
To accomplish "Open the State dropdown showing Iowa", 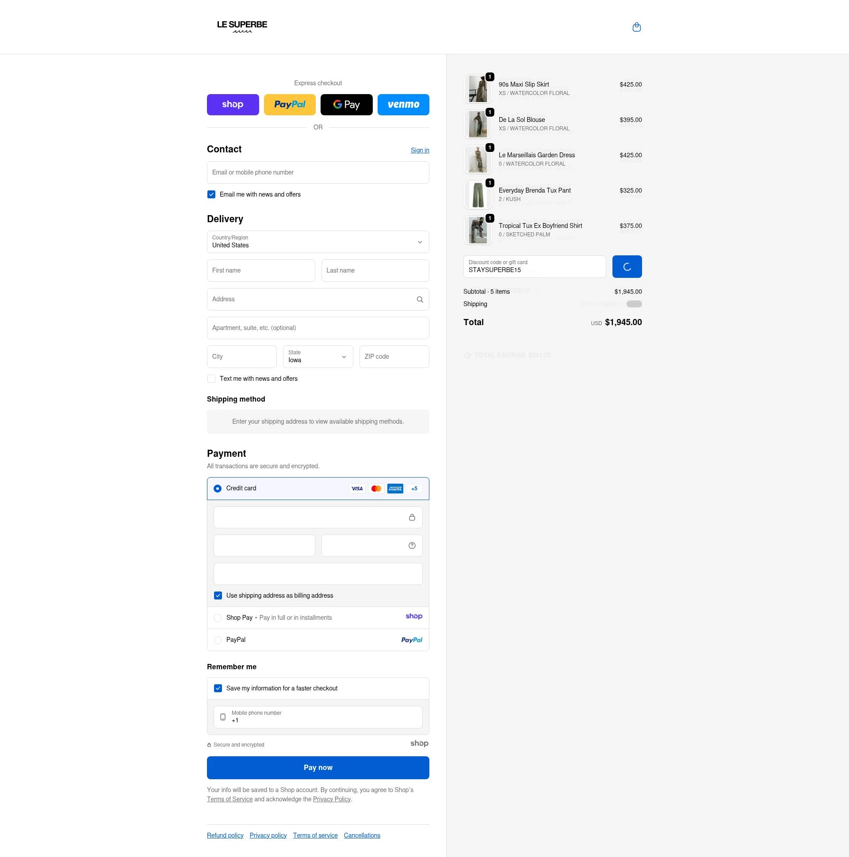I will [317, 356].
